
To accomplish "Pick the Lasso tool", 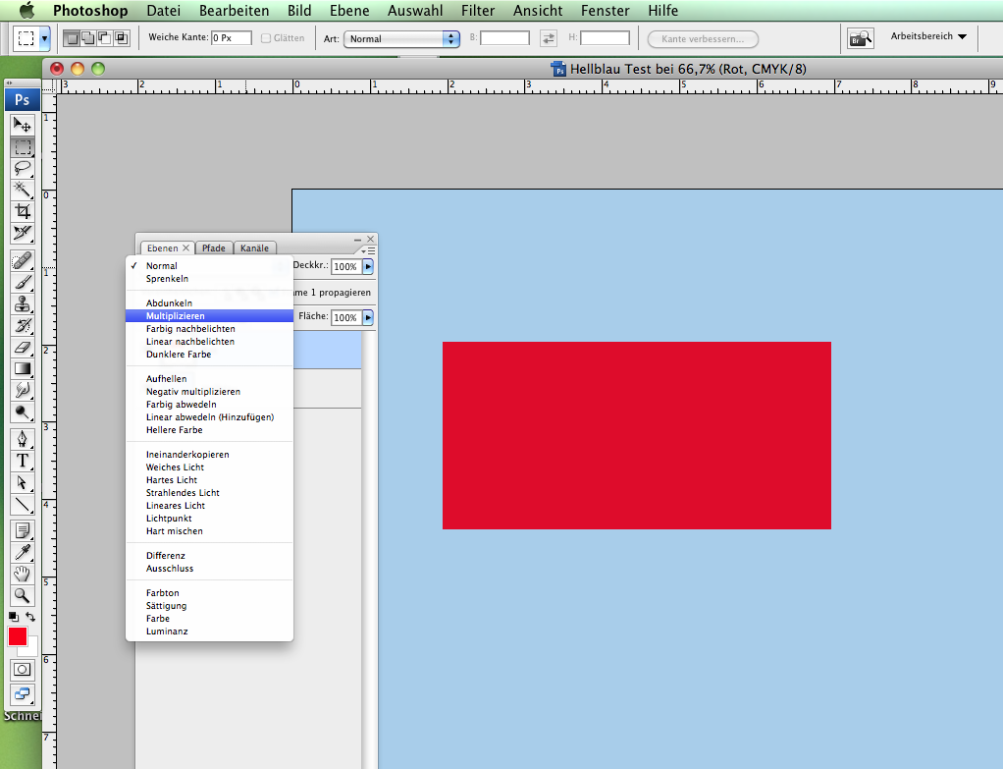I will tap(22, 169).
